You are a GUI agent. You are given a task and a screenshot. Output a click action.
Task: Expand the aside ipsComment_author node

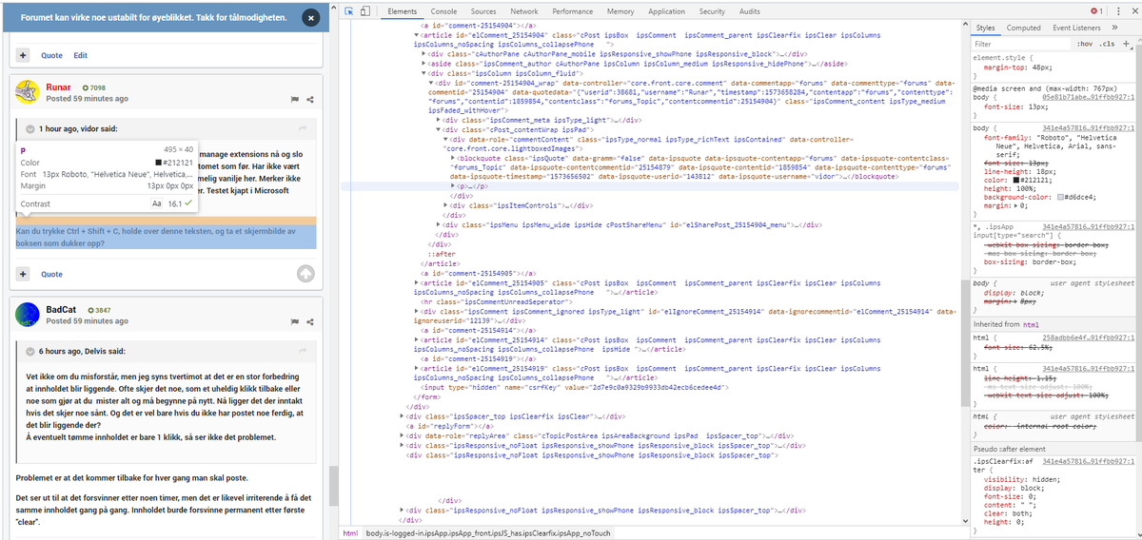423,63
